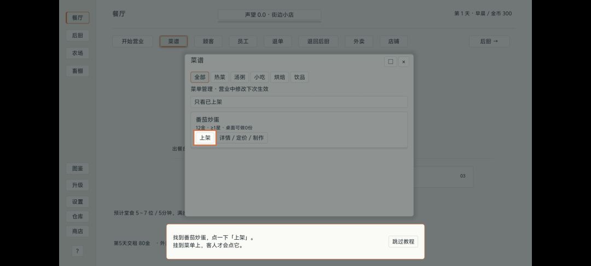This screenshot has width=591, height=266.
Task: Open 设置 from the sidebar
Action: coord(78,201)
